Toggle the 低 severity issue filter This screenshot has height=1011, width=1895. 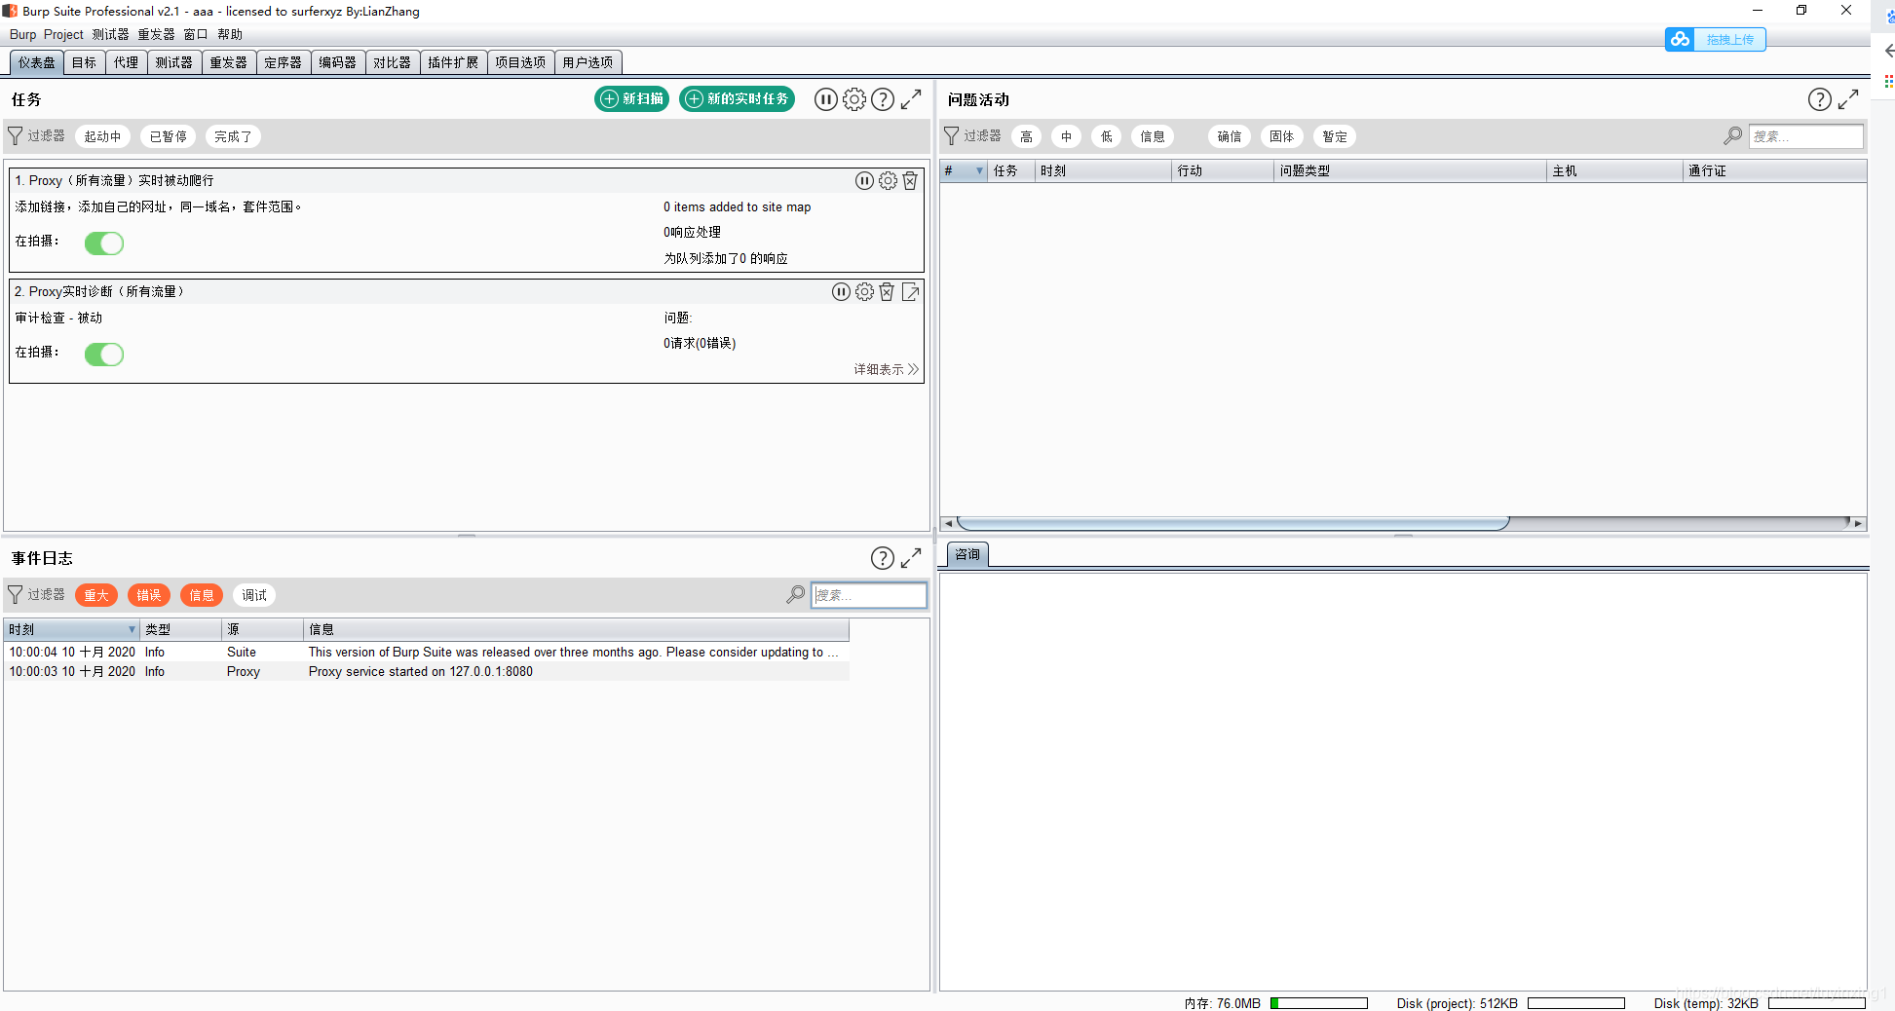1106,136
